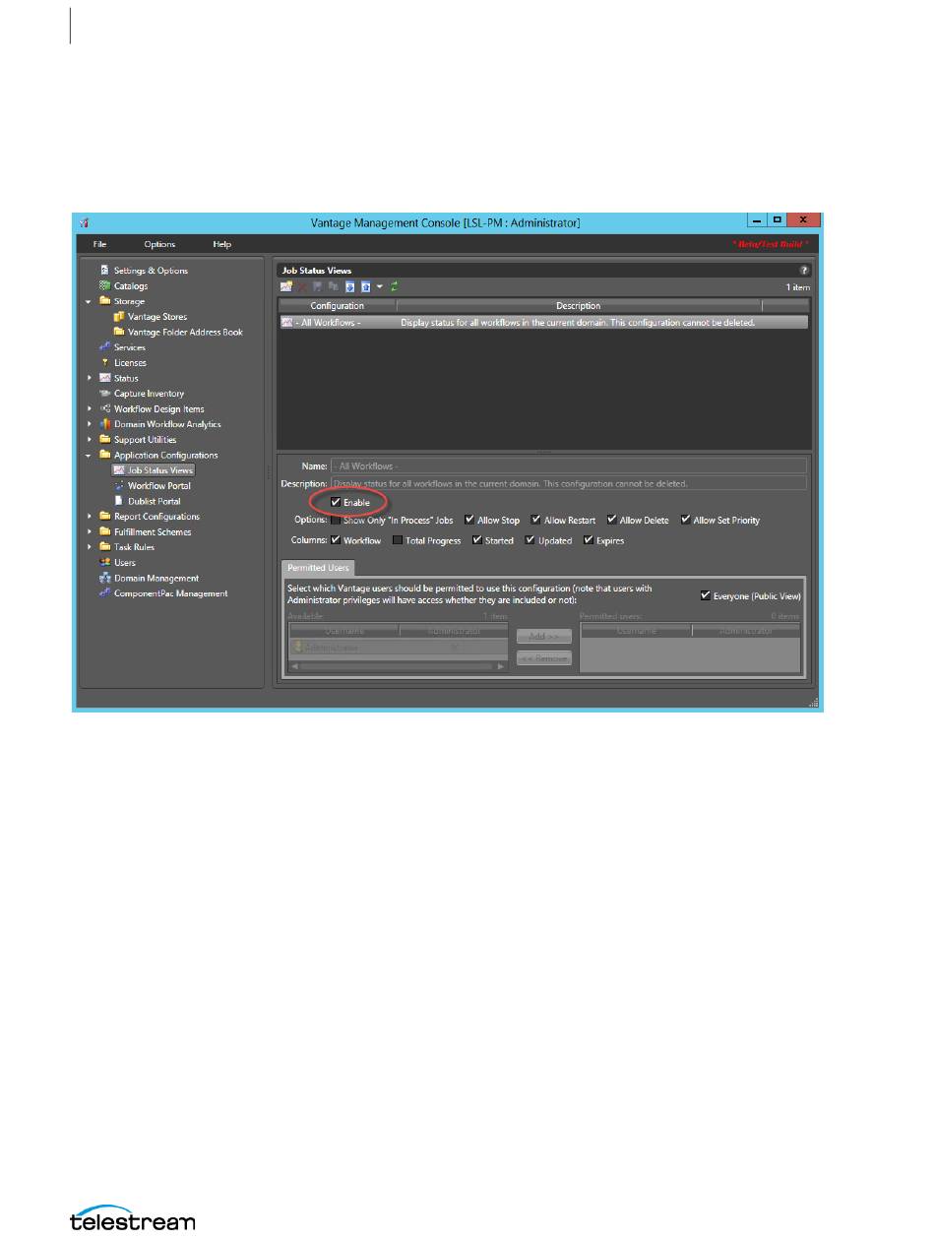Viewport: 935px width, 1240px height.
Task: Expand Report Configurations arrow
Action: point(90,517)
